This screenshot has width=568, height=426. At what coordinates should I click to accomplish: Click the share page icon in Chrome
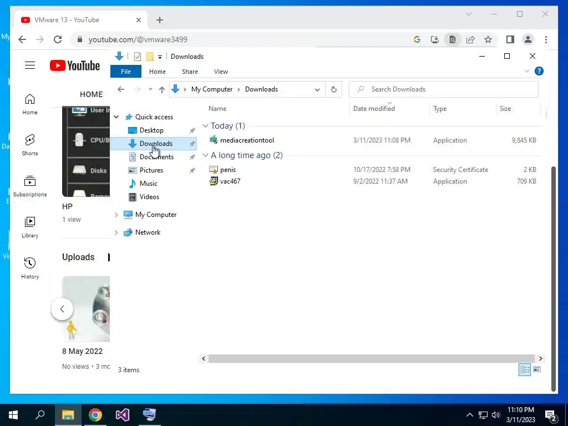(470, 39)
